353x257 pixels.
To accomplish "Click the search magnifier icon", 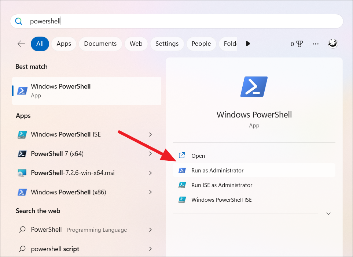I will (x=19, y=21).
